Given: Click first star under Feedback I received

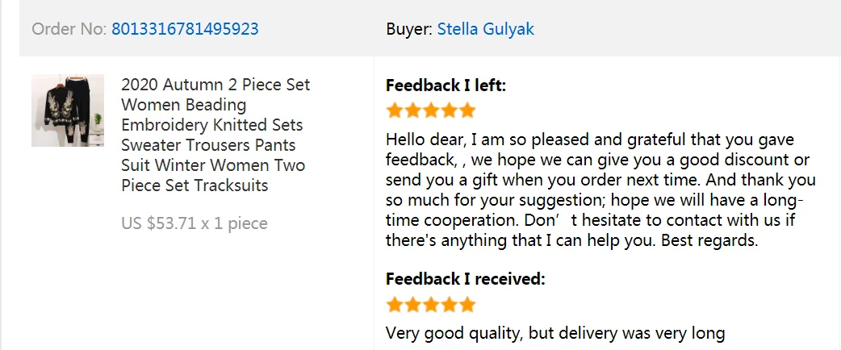Looking at the screenshot, I should coord(395,305).
